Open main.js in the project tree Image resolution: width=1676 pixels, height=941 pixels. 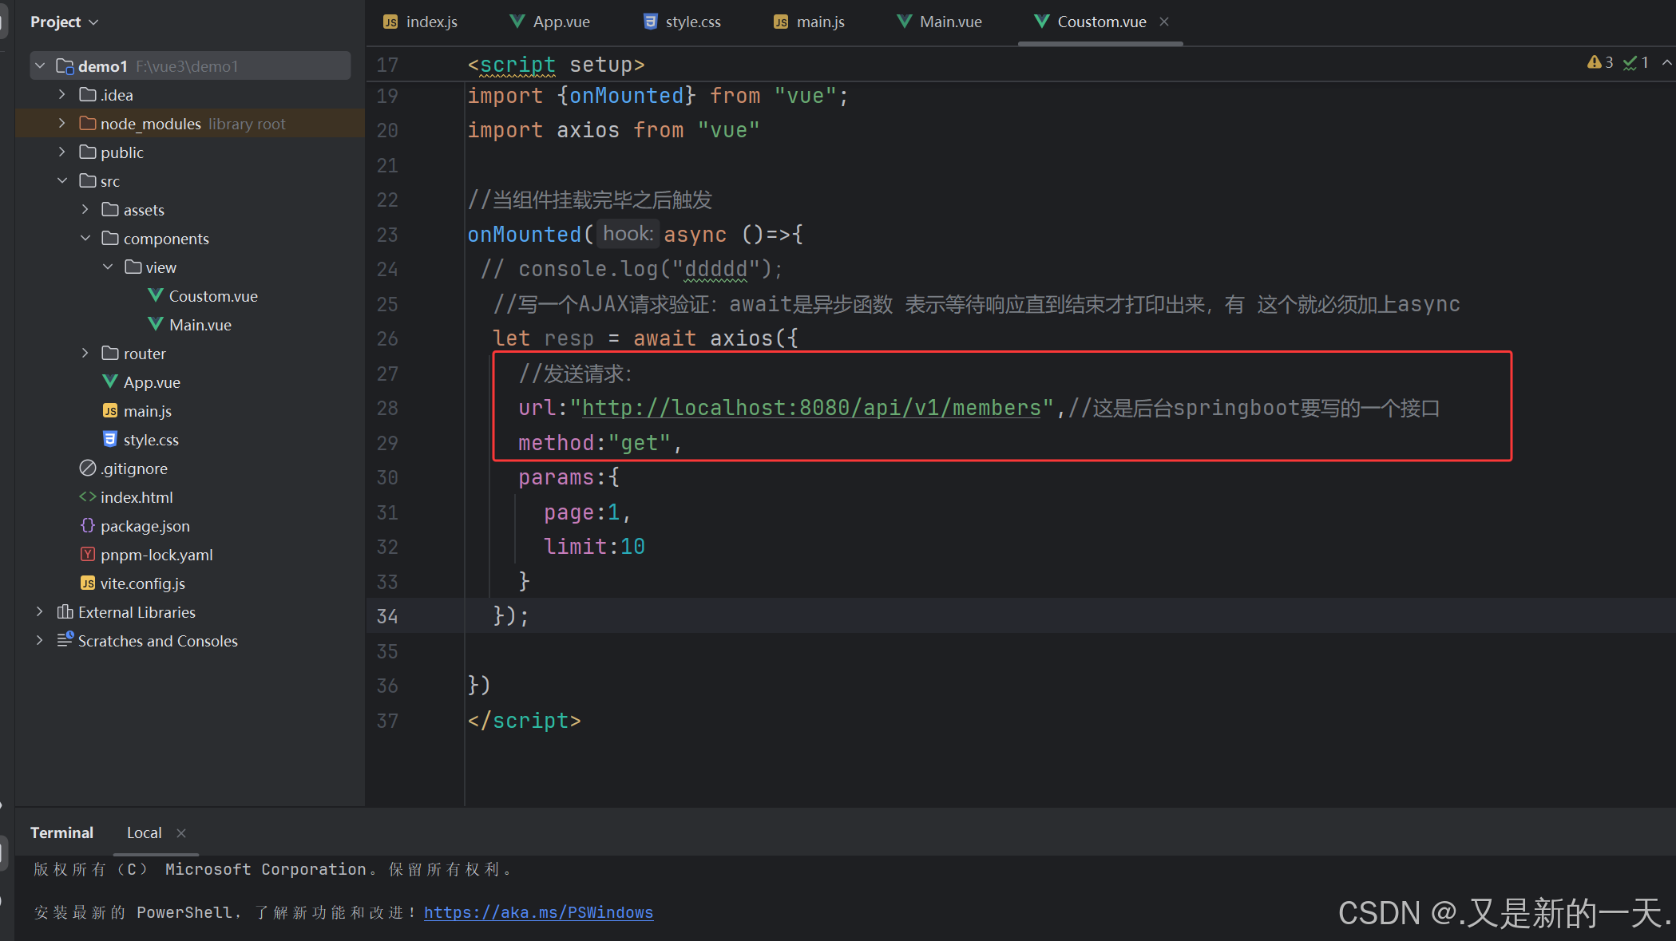pos(148,411)
